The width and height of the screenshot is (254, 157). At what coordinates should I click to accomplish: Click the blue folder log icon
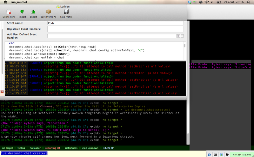[221, 154]
